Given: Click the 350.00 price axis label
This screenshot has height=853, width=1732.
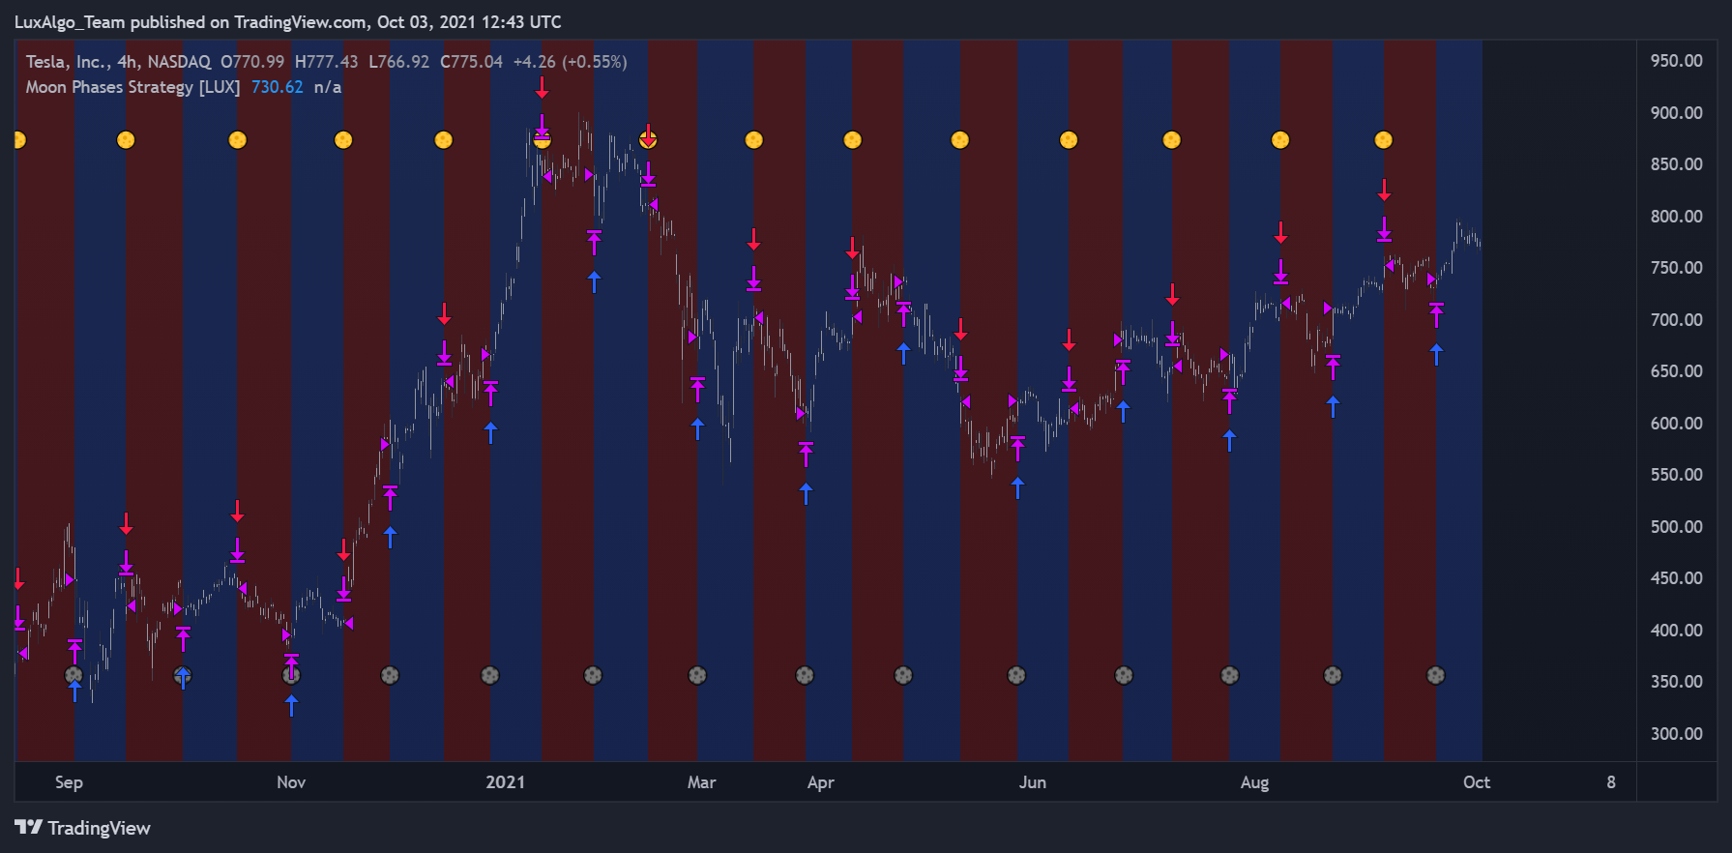Looking at the screenshot, I should point(1676,682).
